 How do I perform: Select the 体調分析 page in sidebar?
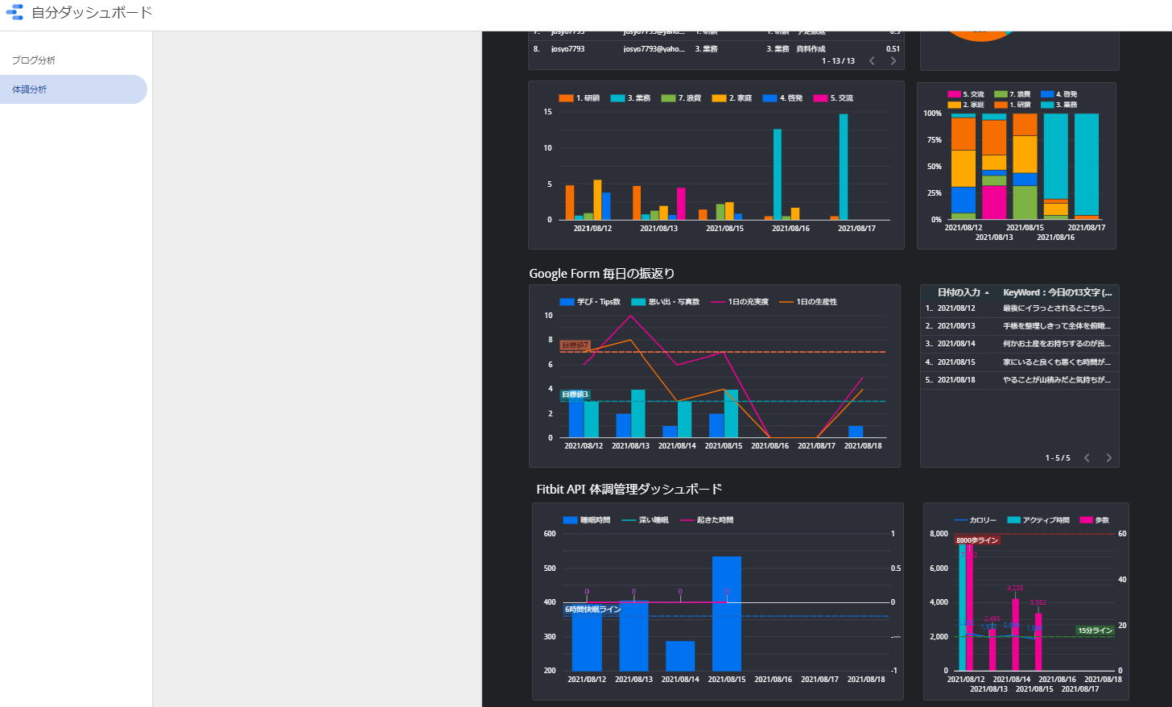click(30, 89)
